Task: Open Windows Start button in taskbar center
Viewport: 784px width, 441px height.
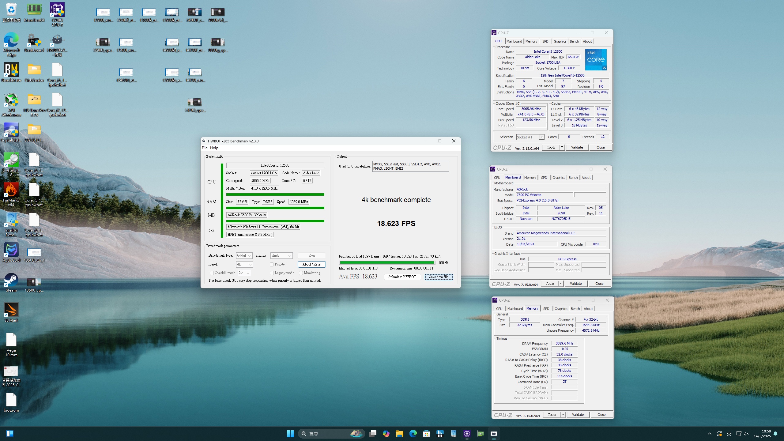Action: [290, 434]
